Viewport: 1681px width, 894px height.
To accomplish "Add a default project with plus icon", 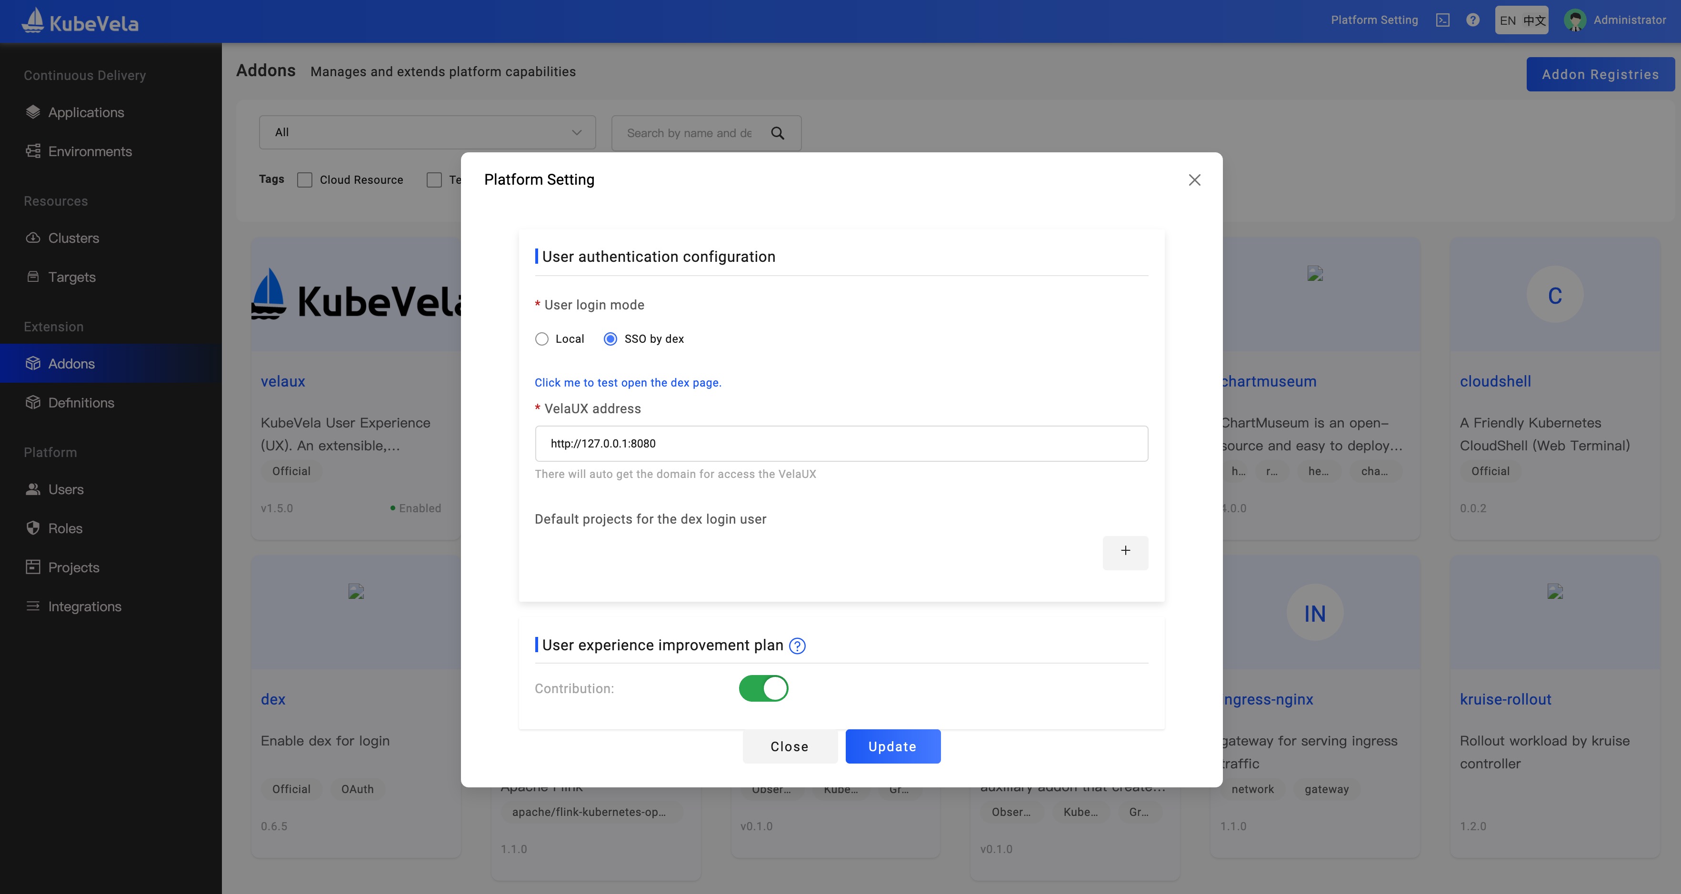I will click(1125, 551).
